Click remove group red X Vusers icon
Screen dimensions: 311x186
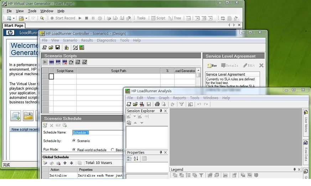tap(65, 62)
